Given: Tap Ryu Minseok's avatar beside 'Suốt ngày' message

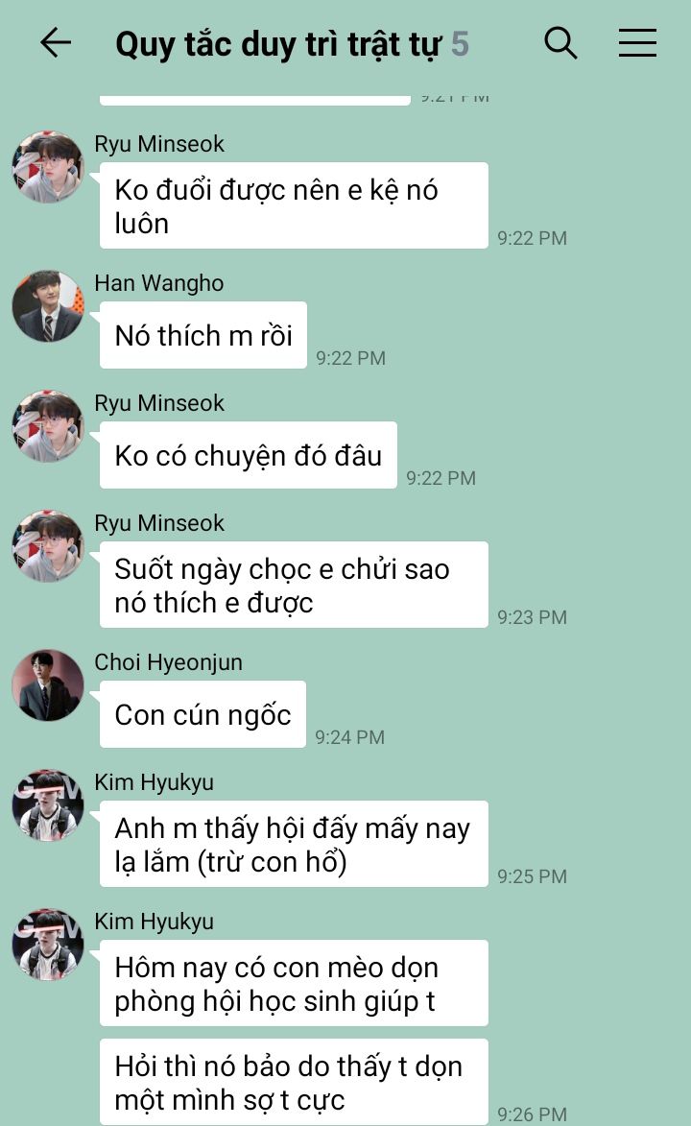Looking at the screenshot, I should pyautogui.click(x=48, y=546).
